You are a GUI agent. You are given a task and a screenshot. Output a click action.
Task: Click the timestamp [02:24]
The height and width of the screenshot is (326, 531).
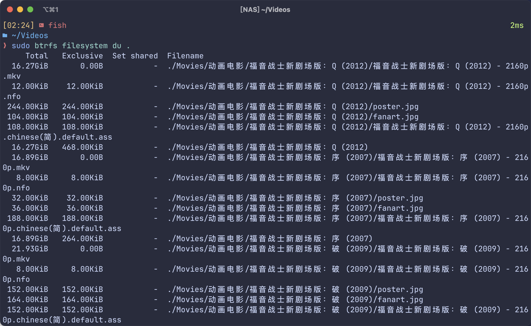[18, 25]
